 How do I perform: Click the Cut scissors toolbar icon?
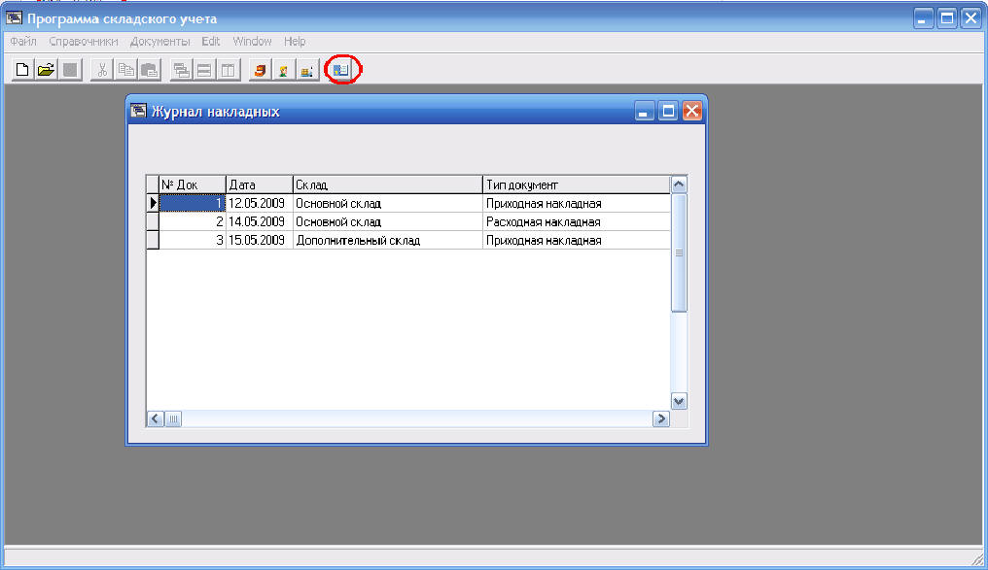pos(102,70)
